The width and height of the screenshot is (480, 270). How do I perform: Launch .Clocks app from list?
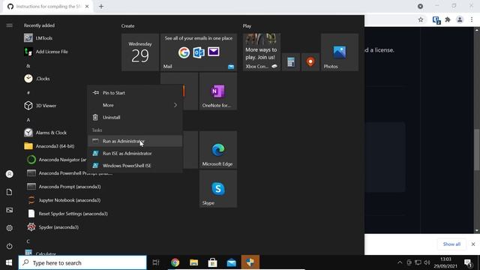tap(43, 79)
